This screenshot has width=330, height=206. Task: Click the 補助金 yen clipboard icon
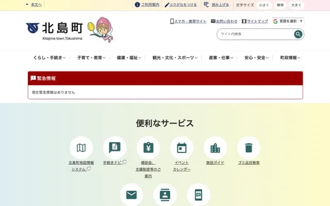(148, 148)
